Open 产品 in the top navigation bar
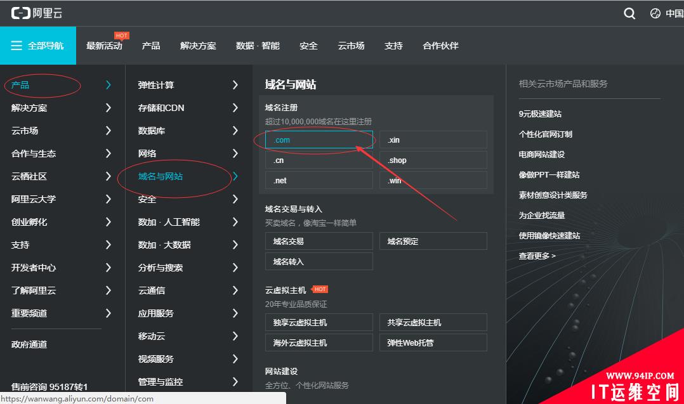Screen dimensions: 684x404 [x=151, y=46]
